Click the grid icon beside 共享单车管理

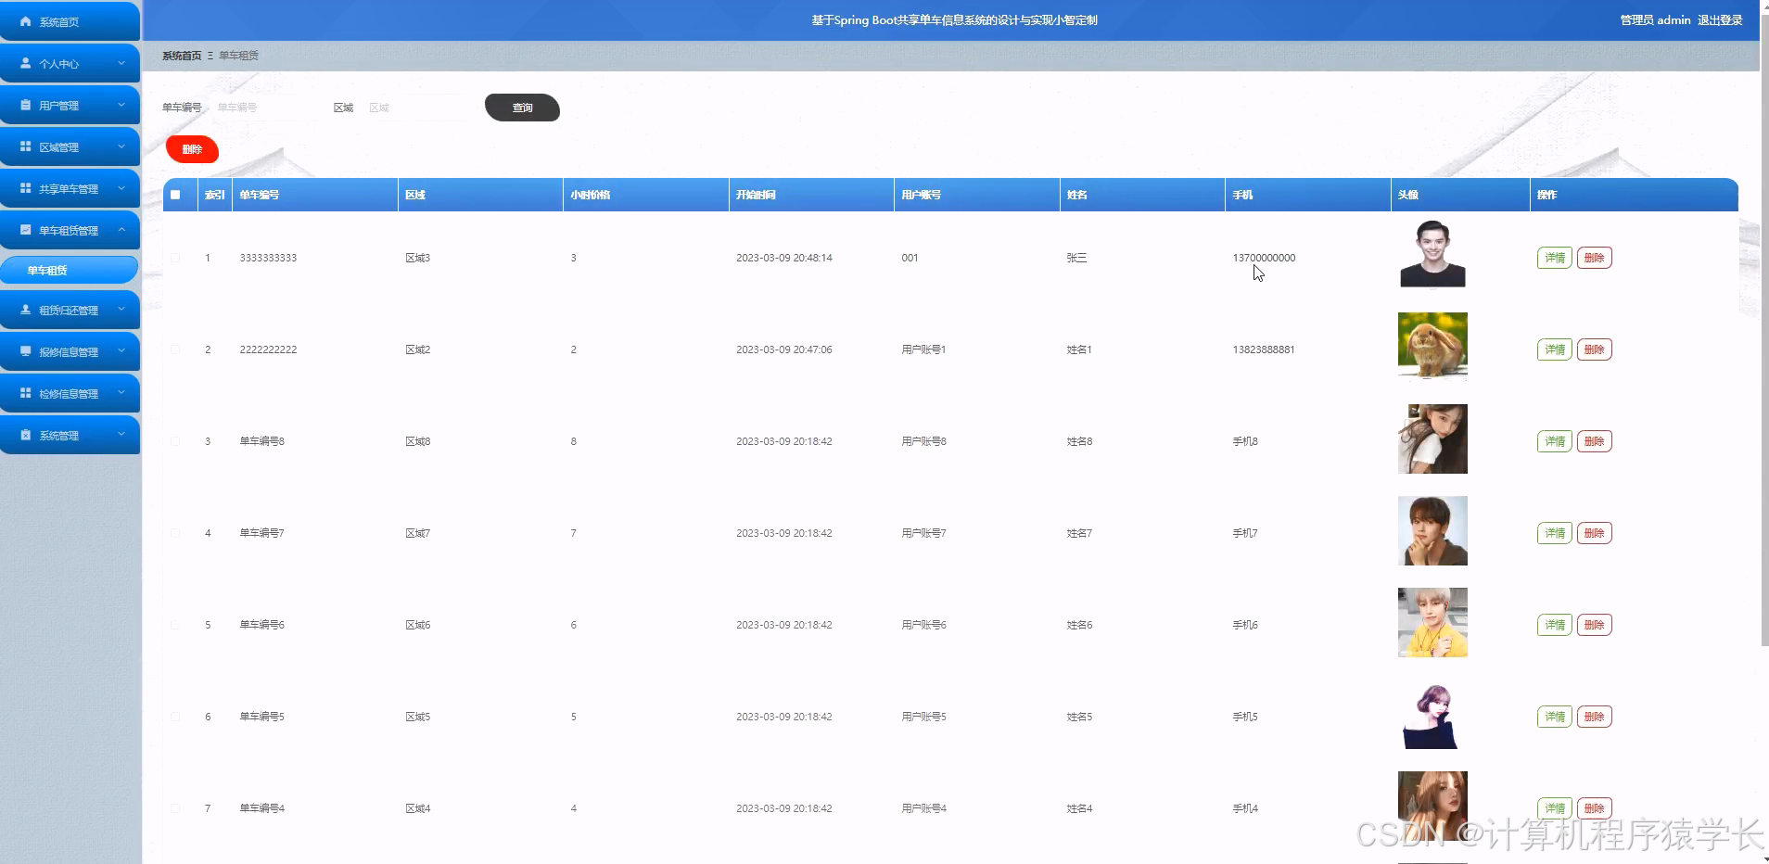point(26,188)
